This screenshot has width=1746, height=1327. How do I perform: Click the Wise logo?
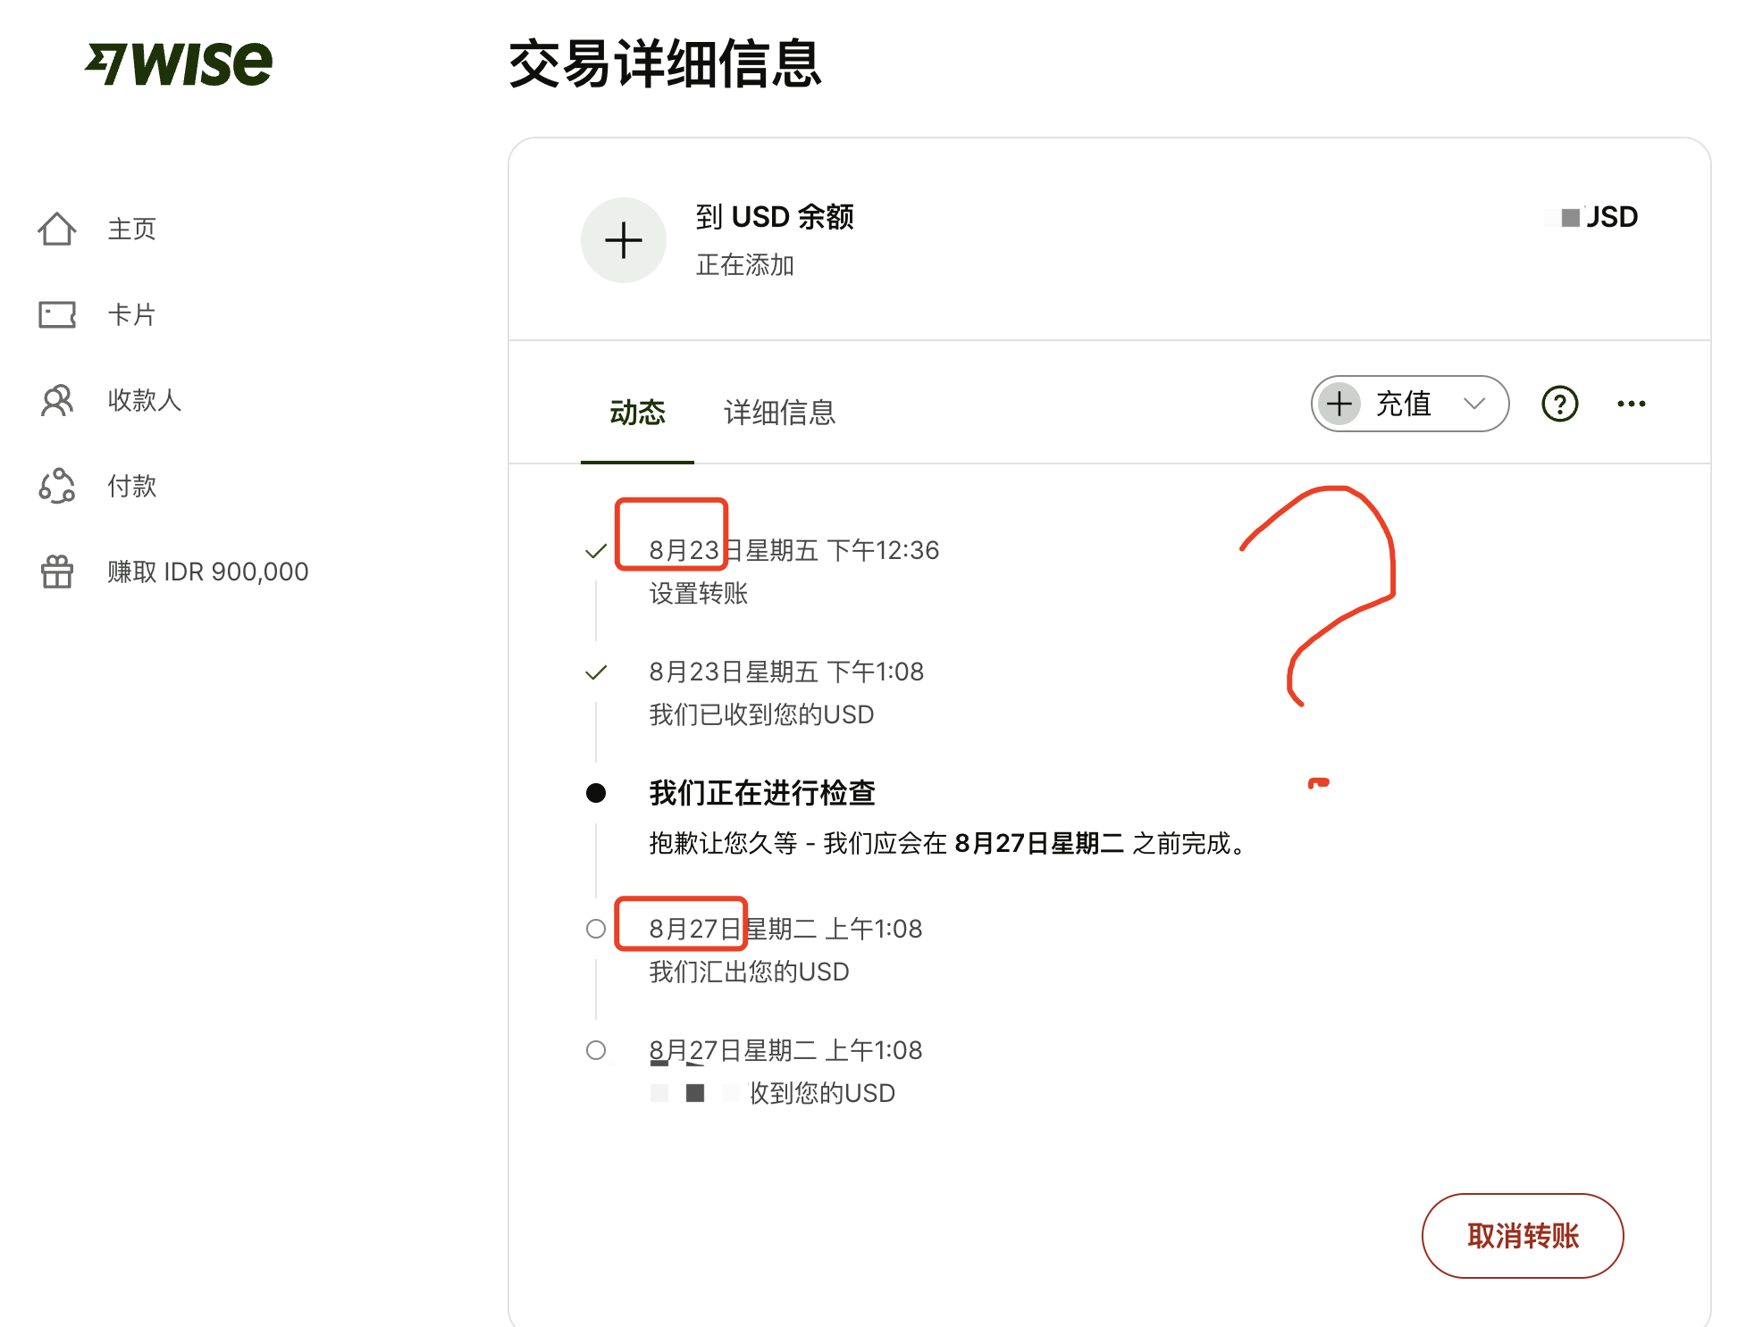[179, 64]
